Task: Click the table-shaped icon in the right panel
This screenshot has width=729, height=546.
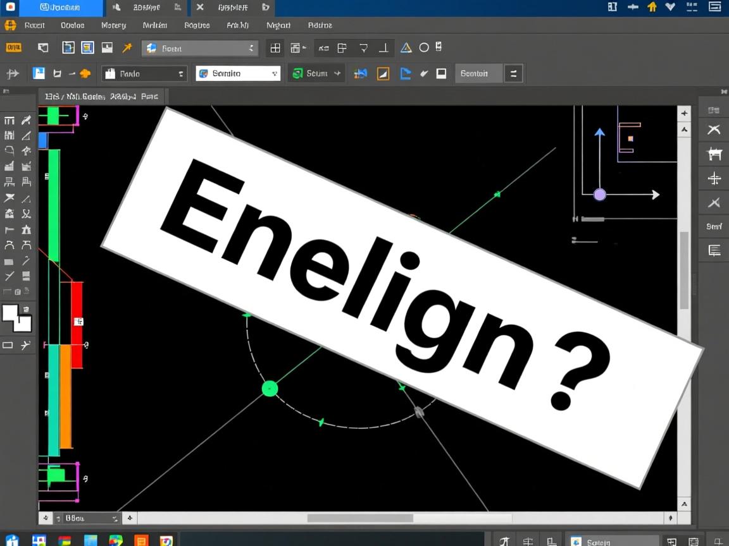Action: [x=714, y=154]
